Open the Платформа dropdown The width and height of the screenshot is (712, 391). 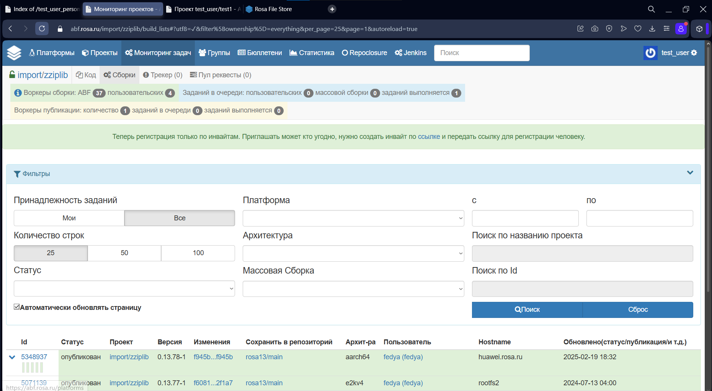(x=353, y=218)
